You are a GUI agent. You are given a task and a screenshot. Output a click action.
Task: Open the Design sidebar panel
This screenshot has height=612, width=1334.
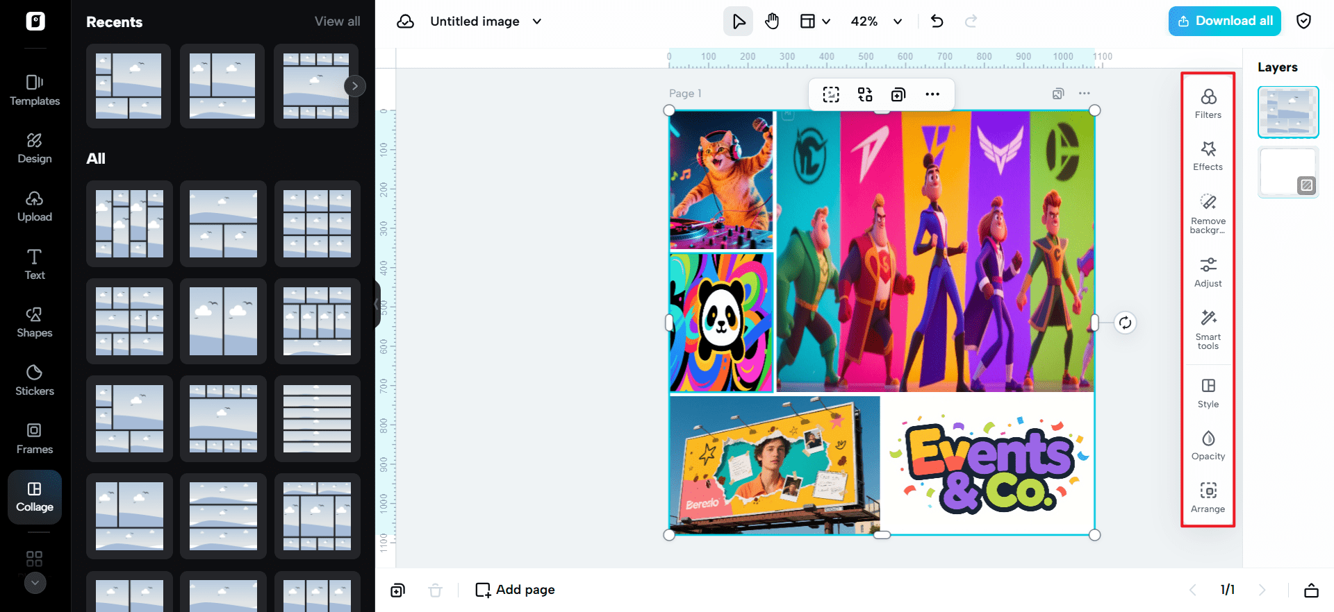click(35, 148)
